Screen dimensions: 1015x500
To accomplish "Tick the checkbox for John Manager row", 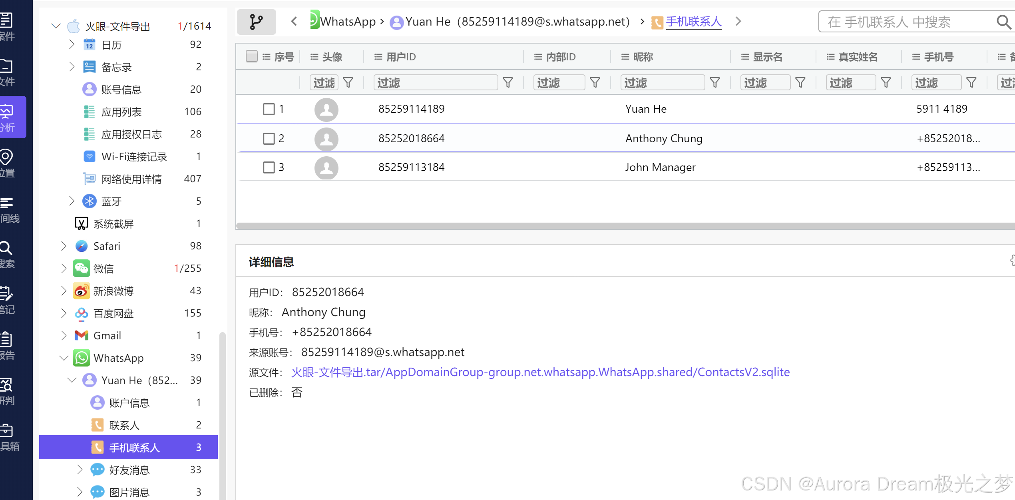I will coord(269,167).
